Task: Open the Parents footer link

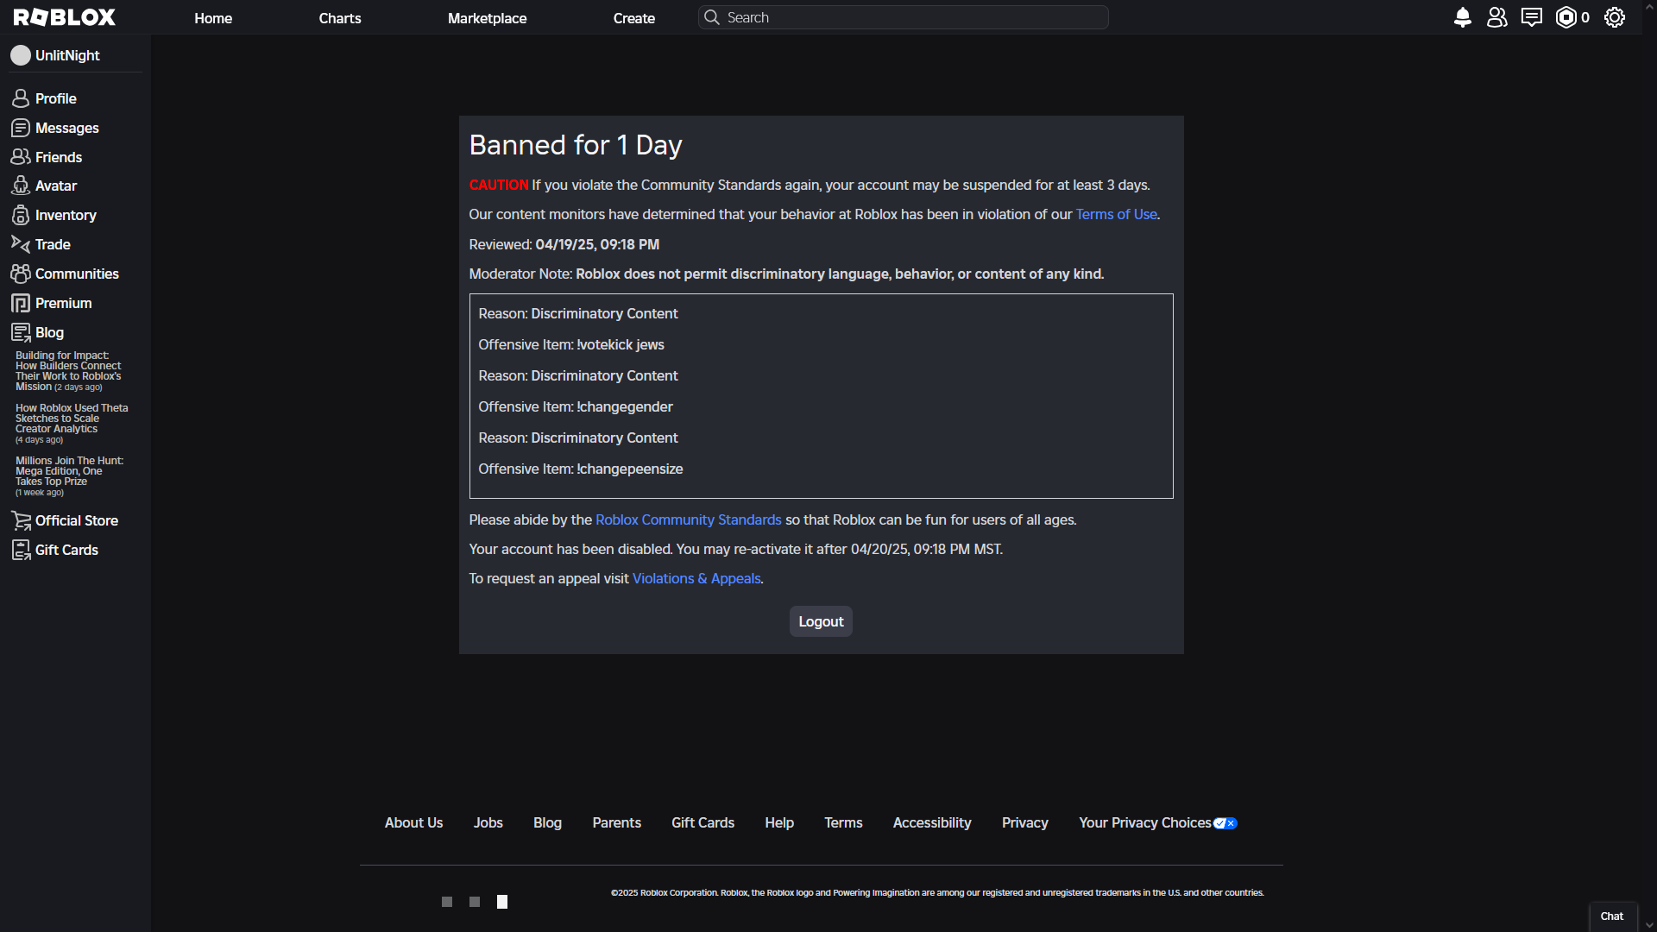Action: click(616, 822)
